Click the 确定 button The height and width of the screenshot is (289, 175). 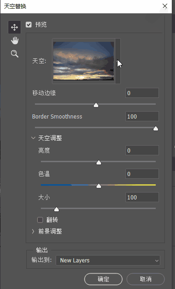103,279
